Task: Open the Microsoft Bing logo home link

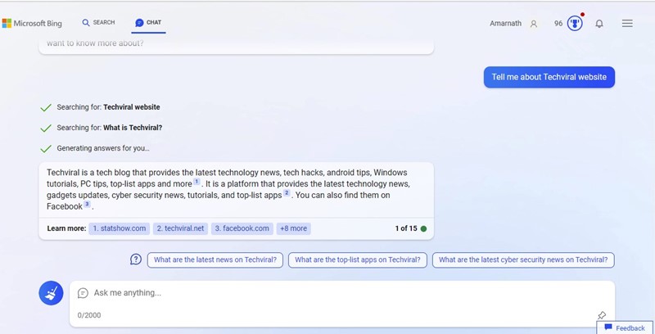Action: tap(32, 24)
